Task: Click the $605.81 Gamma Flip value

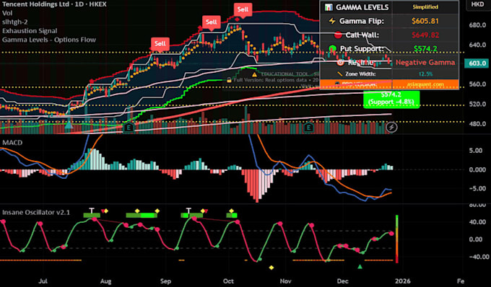Action: 425,21
